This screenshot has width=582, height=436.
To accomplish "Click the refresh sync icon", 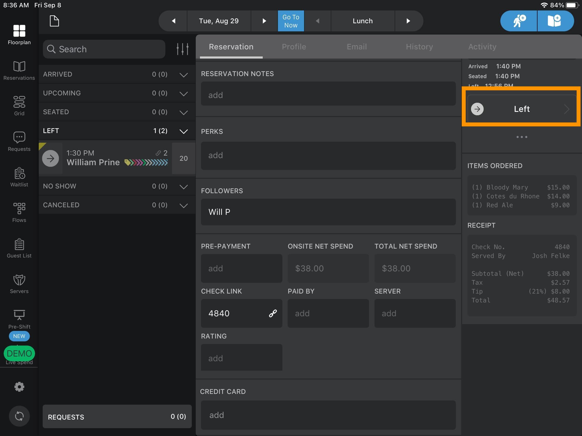I will [x=19, y=416].
